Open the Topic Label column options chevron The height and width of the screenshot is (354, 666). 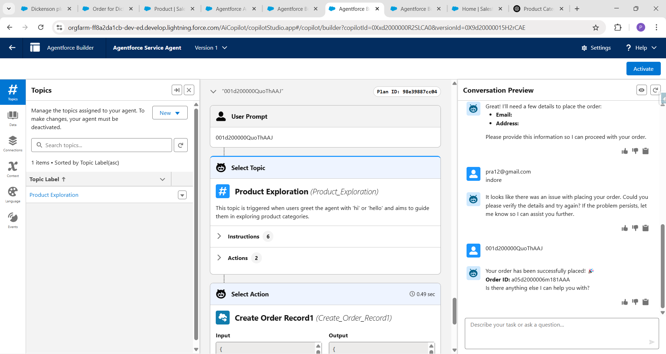click(162, 179)
